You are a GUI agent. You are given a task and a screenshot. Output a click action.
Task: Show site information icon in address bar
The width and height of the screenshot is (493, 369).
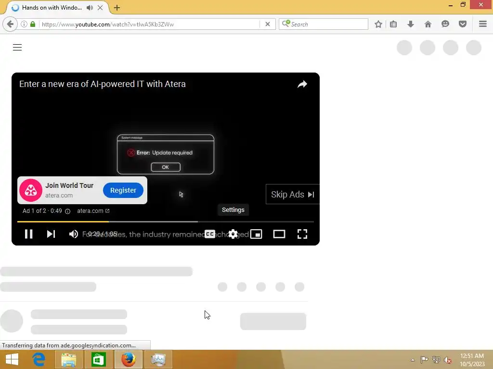pos(24,24)
